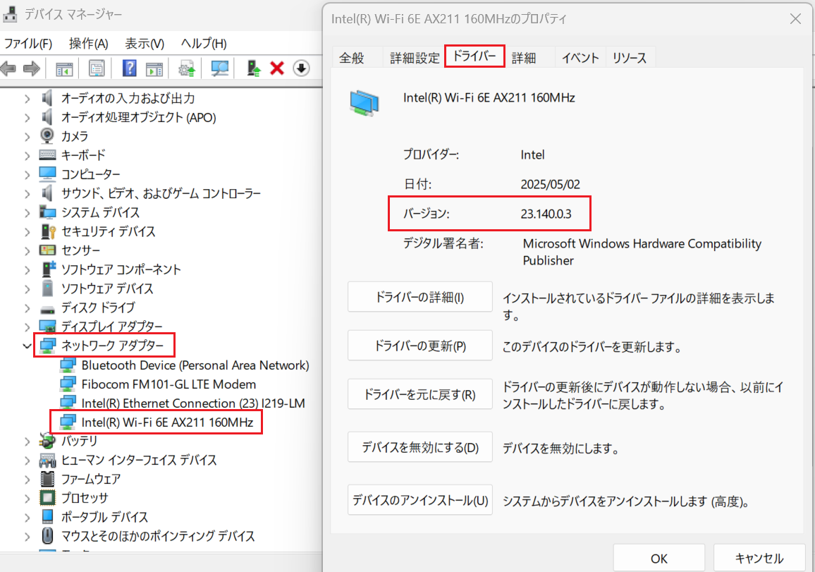Click the mouse icon beside マウスとそのほかのポインティング デバイス
This screenshot has height=572, width=815.
(47, 535)
